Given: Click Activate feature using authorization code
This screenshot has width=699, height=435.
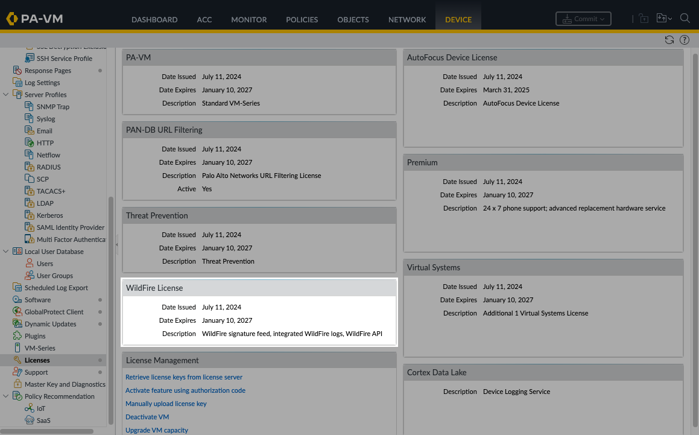Looking at the screenshot, I should click(x=185, y=390).
